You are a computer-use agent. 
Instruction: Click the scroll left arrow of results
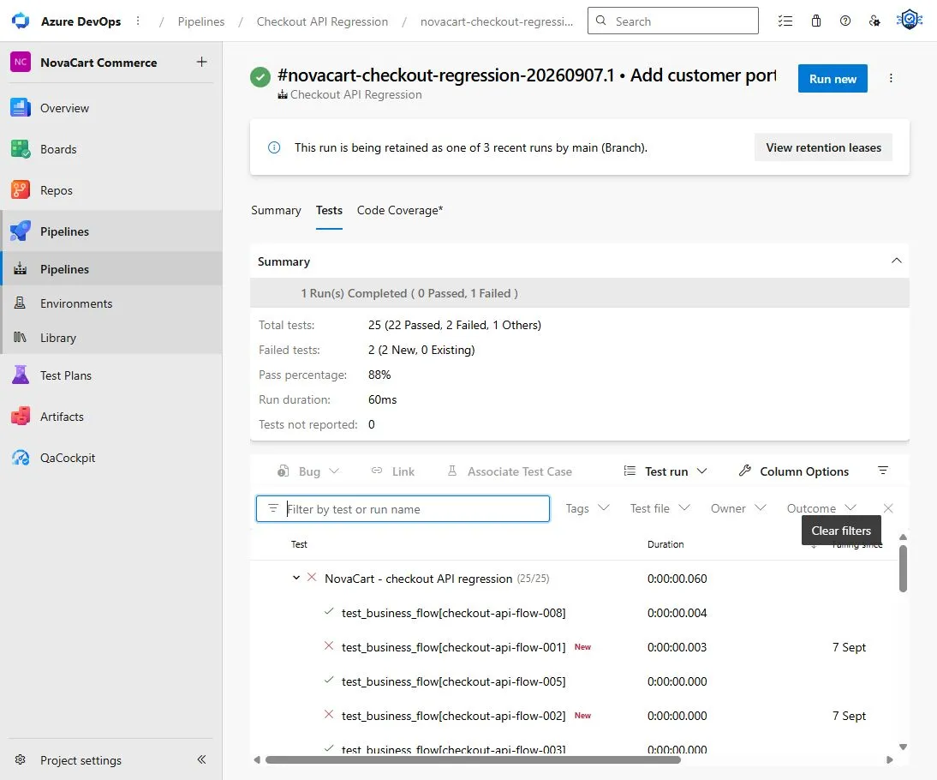tap(257, 759)
